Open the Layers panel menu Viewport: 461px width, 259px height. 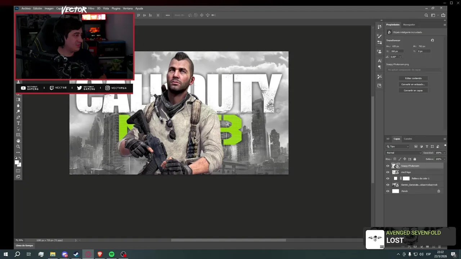[x=444, y=139]
